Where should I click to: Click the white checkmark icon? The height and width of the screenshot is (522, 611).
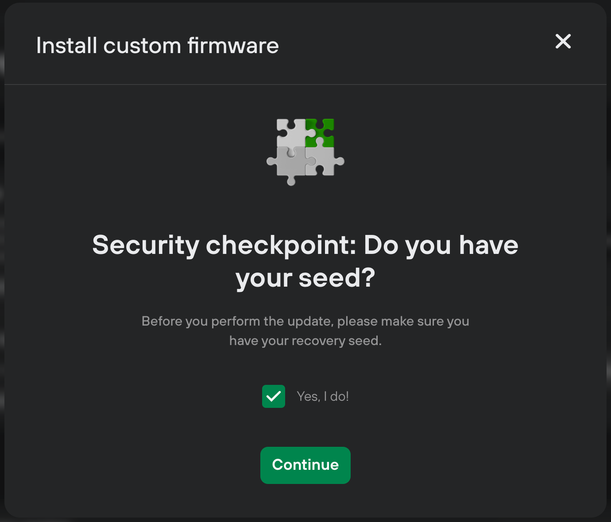pyautogui.click(x=274, y=396)
